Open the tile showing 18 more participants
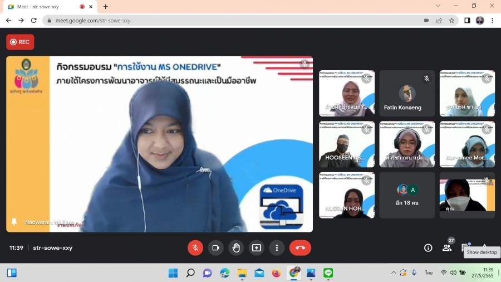This screenshot has height=282, width=501. [x=407, y=195]
